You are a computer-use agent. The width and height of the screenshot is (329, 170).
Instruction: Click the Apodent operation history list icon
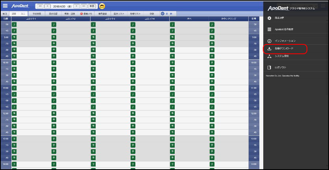[270, 29]
